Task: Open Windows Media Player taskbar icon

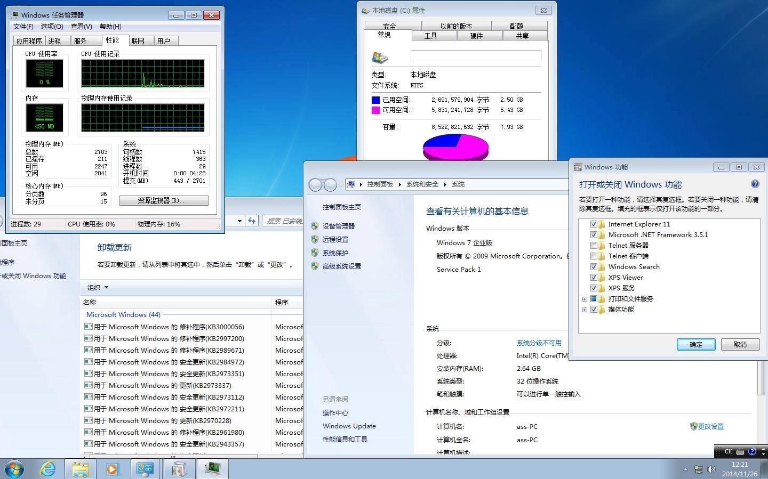Action: coord(113,469)
